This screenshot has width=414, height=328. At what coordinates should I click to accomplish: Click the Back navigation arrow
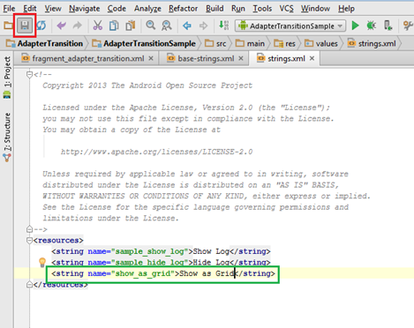(187, 26)
